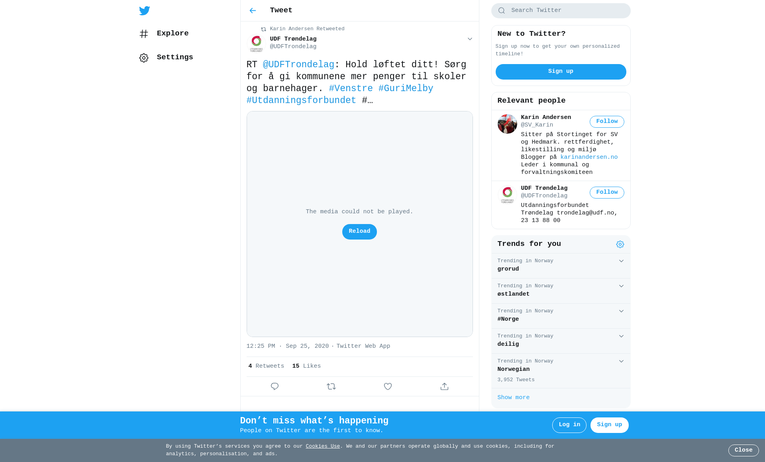765x462 pixels.
Task: Click the Search Twitter field
Action: pyautogui.click(x=561, y=11)
